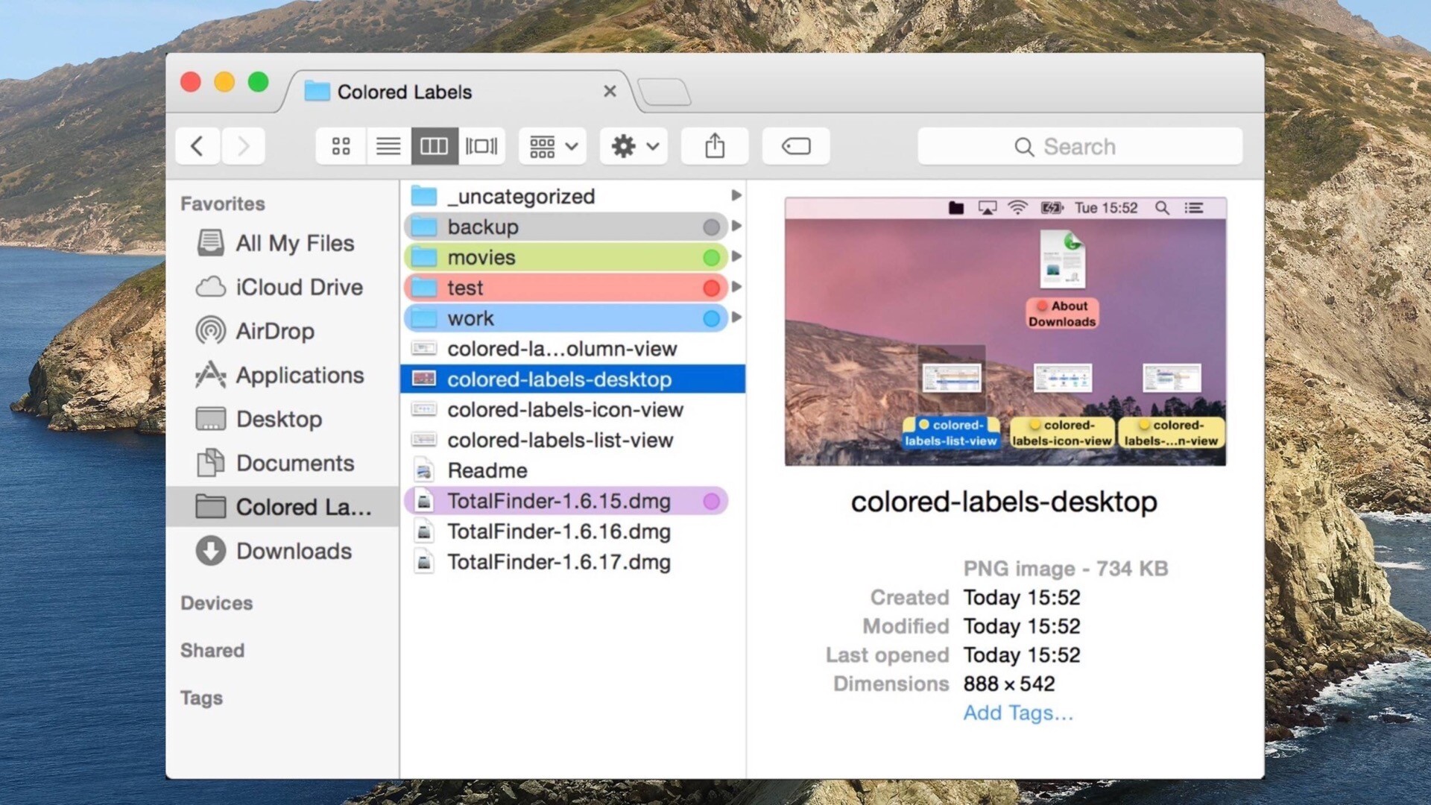Click the blue label dot on work
This screenshot has width=1431, height=805.
point(711,318)
